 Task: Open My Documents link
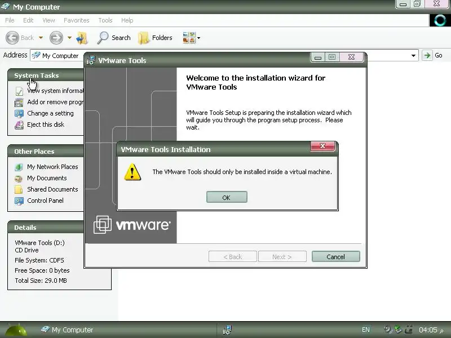(x=47, y=178)
